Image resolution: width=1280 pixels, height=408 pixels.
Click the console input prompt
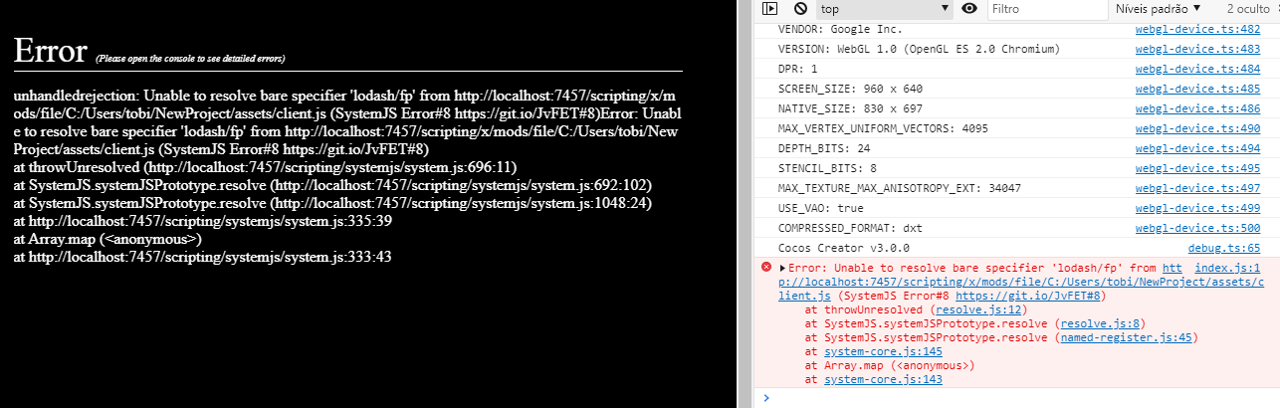[1015, 397]
